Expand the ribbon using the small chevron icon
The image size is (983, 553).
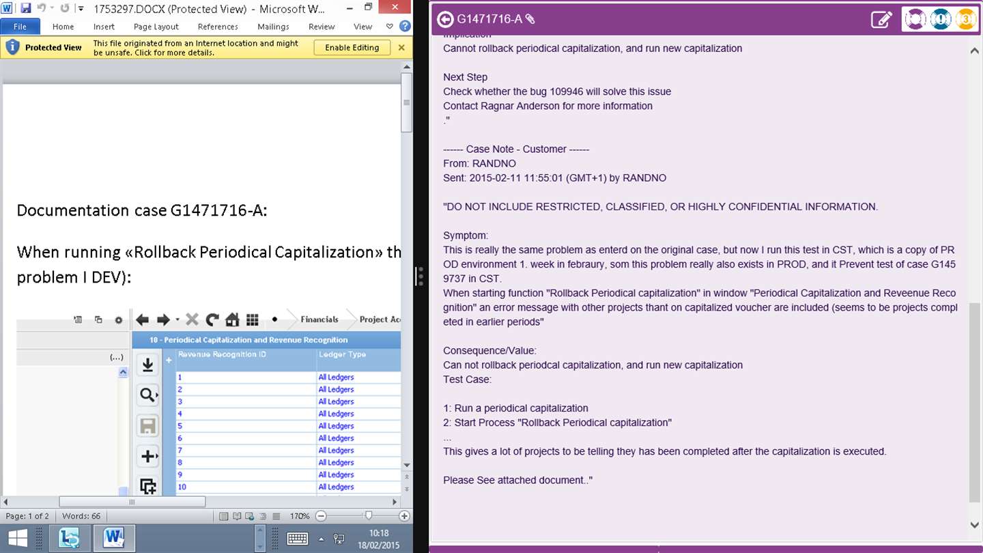coord(390,27)
